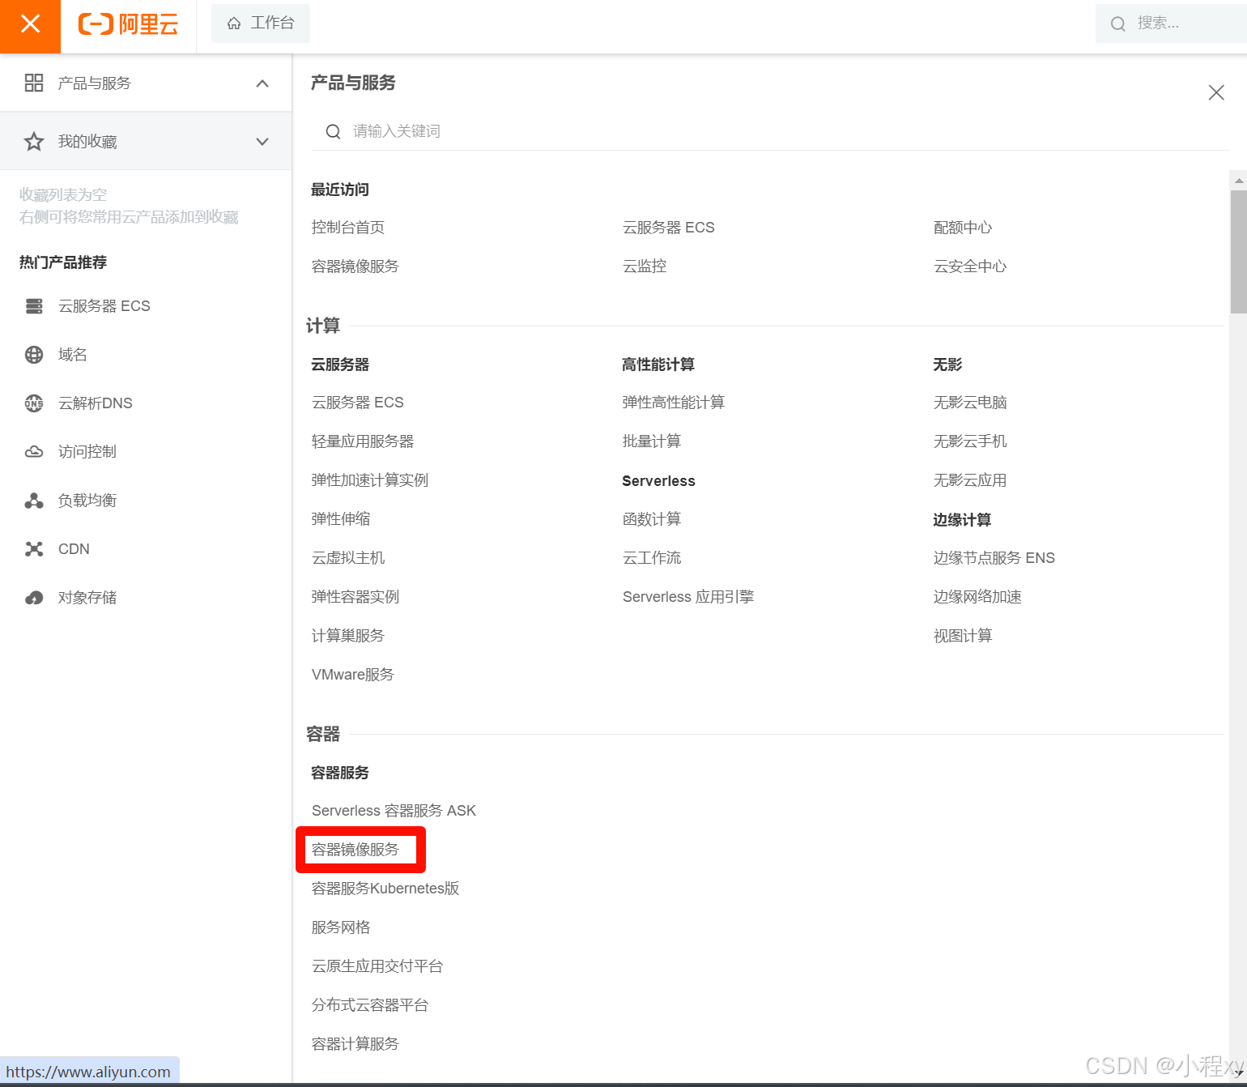Click the star icon beside 我的收藏
This screenshot has height=1087, width=1247.
(34, 142)
